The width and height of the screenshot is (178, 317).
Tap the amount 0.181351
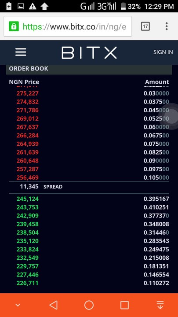tap(156, 266)
